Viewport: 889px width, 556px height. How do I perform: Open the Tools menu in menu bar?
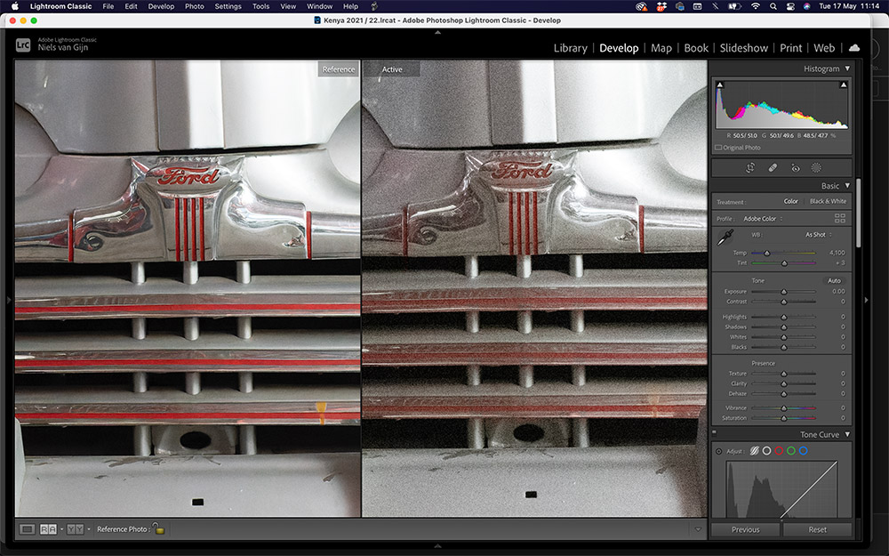(x=260, y=6)
